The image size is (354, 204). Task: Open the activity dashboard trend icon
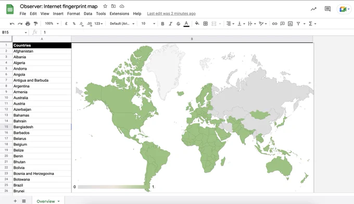click(313, 9)
